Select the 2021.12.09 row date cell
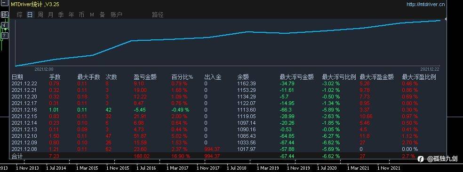Screen dimensions: 463x172 click(24, 142)
